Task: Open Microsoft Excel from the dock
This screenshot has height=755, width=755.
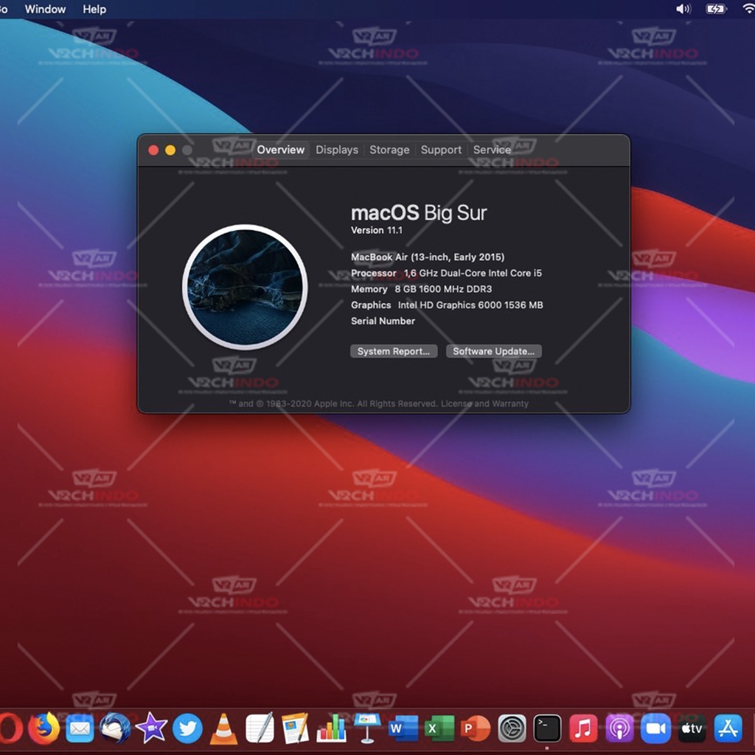Action: click(x=439, y=728)
